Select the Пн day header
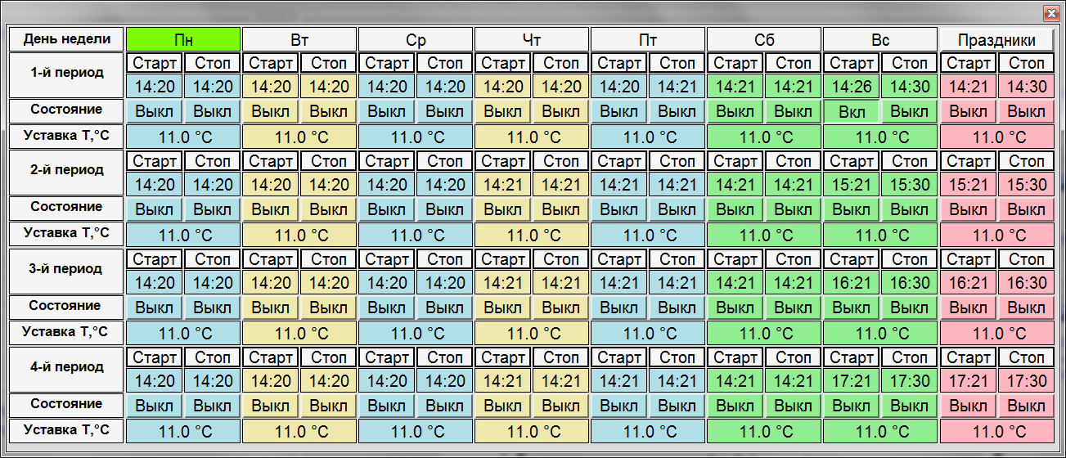1066x458 pixels. point(183,39)
